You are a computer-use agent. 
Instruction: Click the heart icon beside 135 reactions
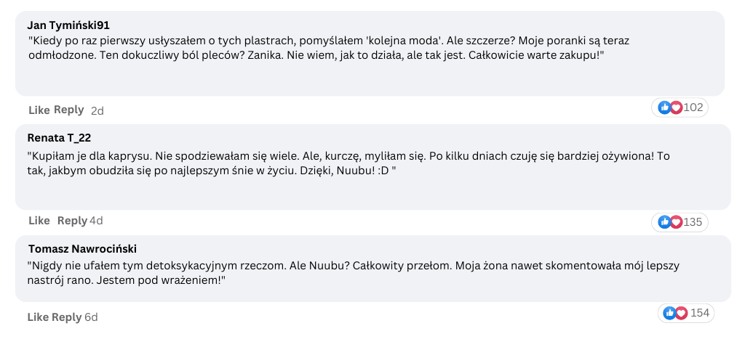pos(676,221)
